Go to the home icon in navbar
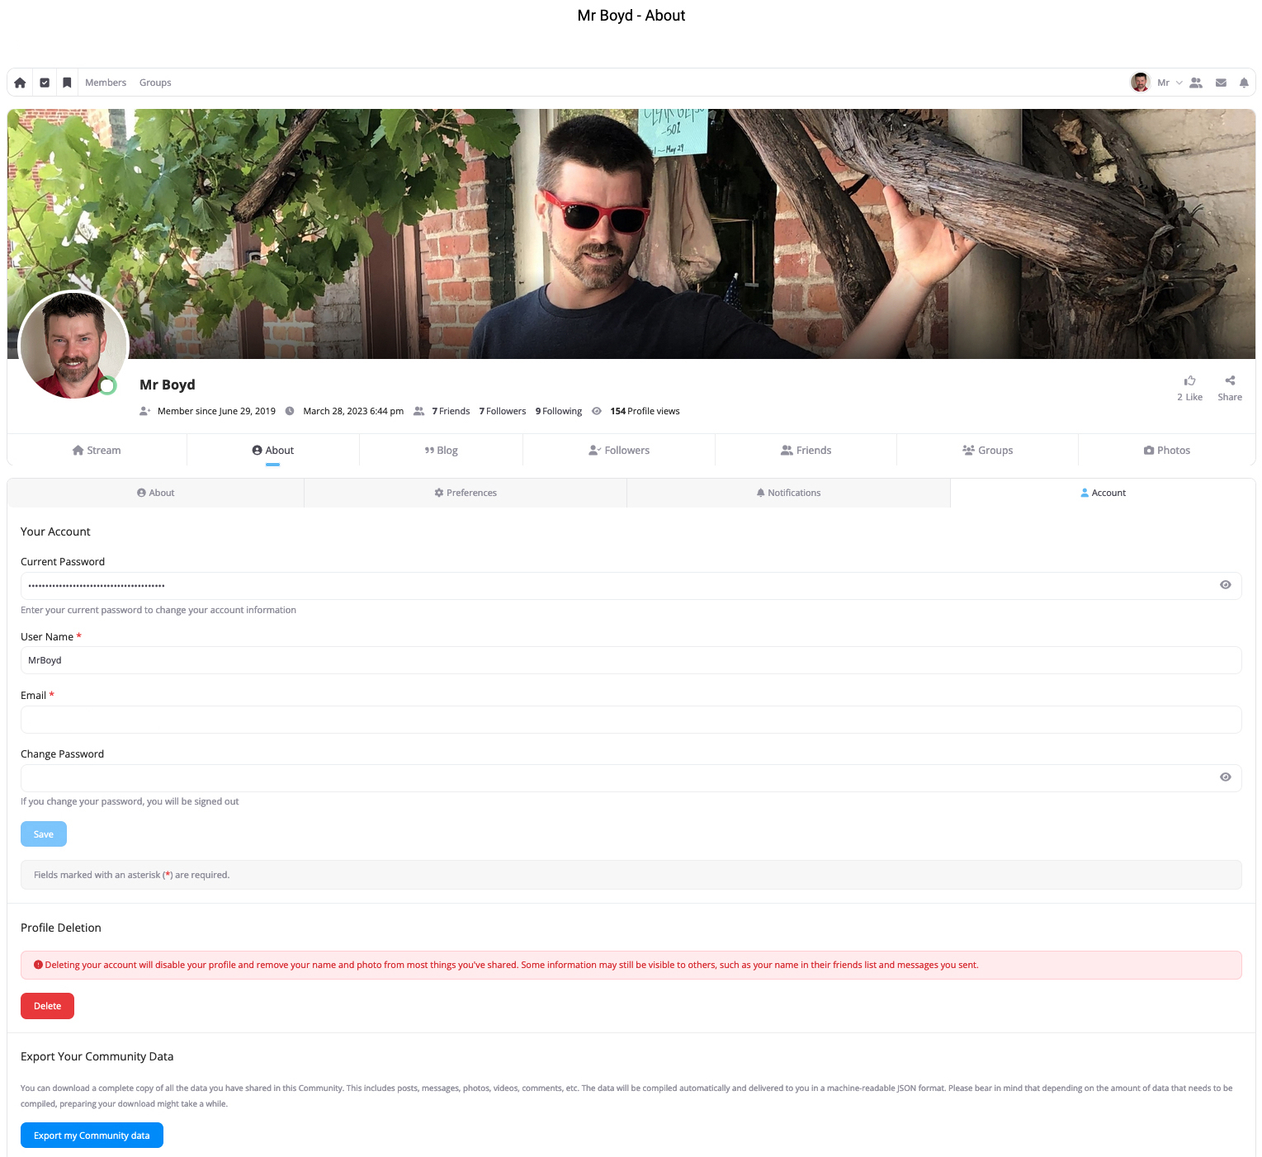Viewport: 1262px width, 1157px height. (x=21, y=83)
